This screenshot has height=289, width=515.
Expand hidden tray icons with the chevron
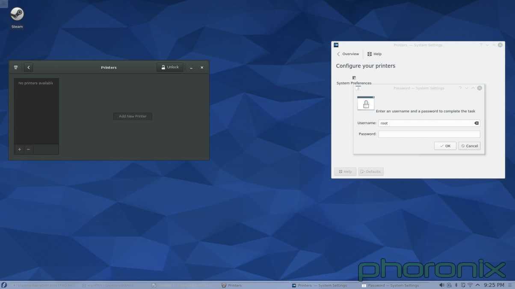coord(478,285)
